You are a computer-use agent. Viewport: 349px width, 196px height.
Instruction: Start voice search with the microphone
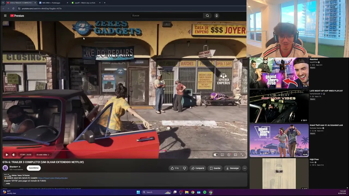click(x=217, y=16)
